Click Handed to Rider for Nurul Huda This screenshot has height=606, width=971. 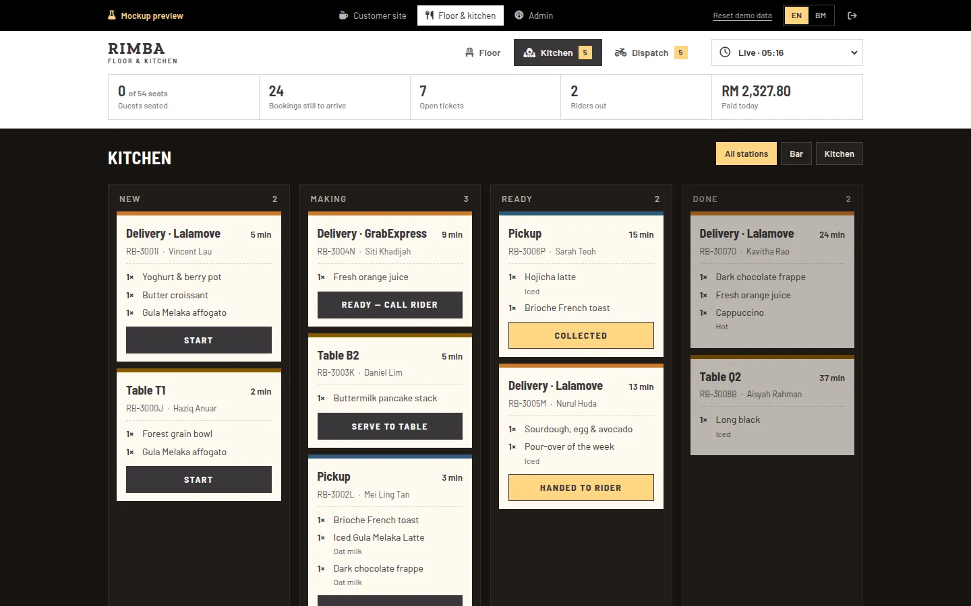coord(581,487)
